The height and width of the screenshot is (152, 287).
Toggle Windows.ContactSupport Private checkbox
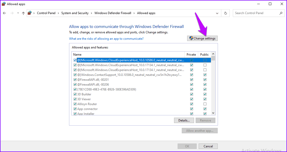(x=192, y=75)
